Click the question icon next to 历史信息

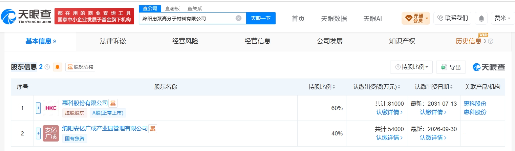(x=491, y=41)
